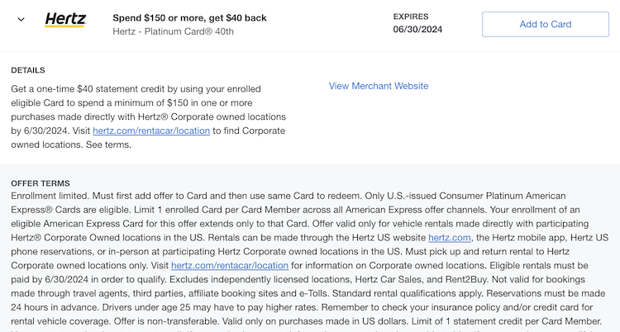Click the 06/30/2024 expiration date

tap(421, 31)
